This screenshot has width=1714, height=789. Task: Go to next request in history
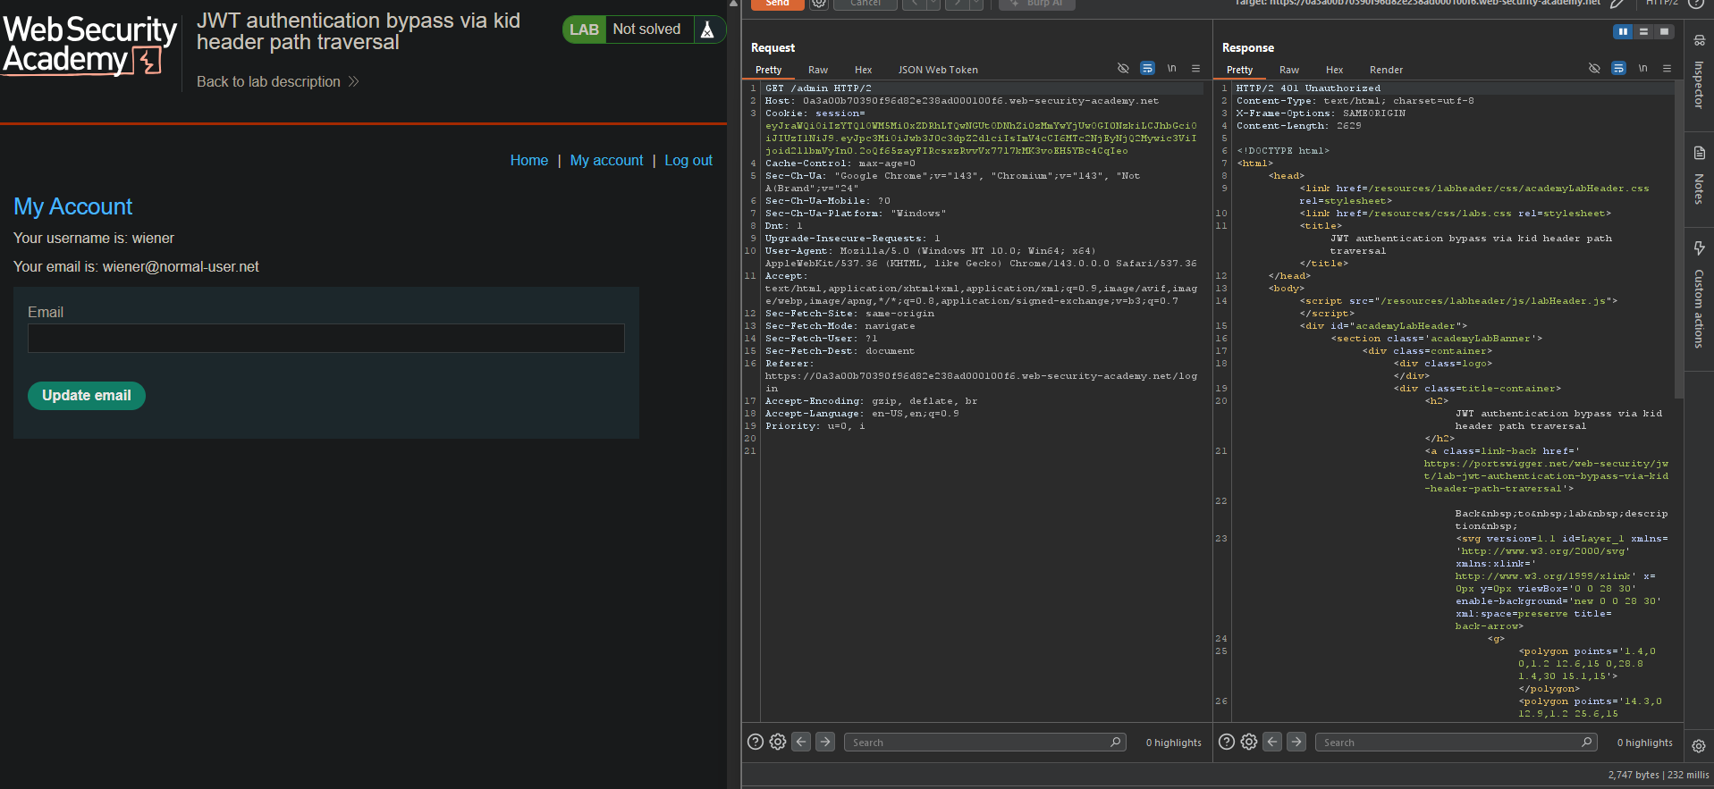[x=957, y=4]
